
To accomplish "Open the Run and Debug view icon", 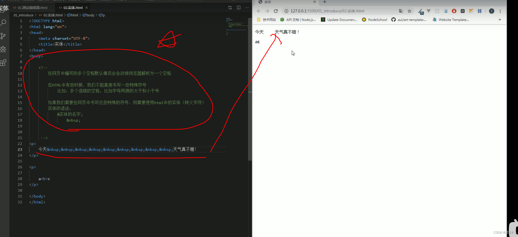I will [3, 49].
